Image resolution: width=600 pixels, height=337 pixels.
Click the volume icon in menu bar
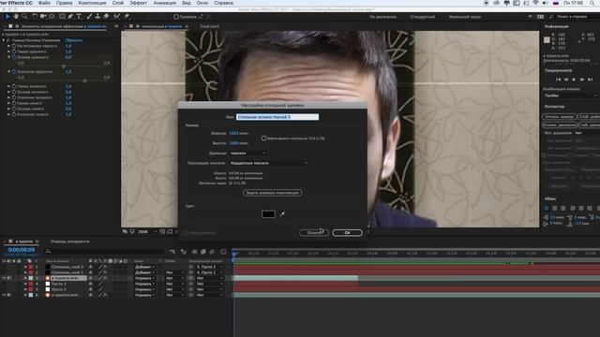coord(546,3)
